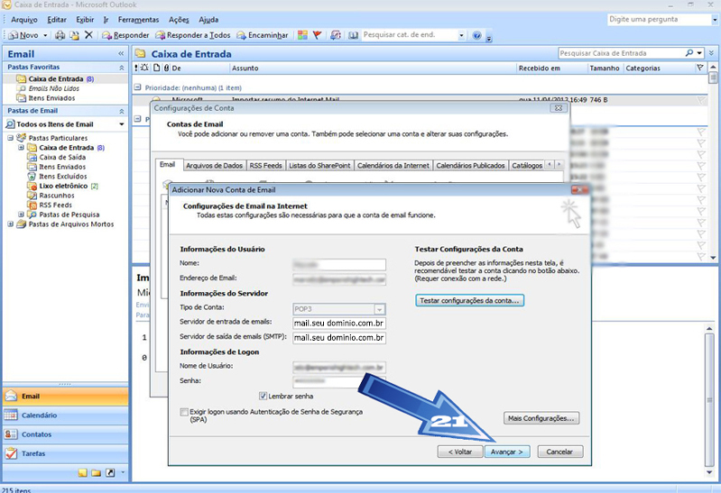Image resolution: width=721 pixels, height=493 pixels.
Task: Open Todos os Itens de Email dropdown
Action: tap(122, 124)
